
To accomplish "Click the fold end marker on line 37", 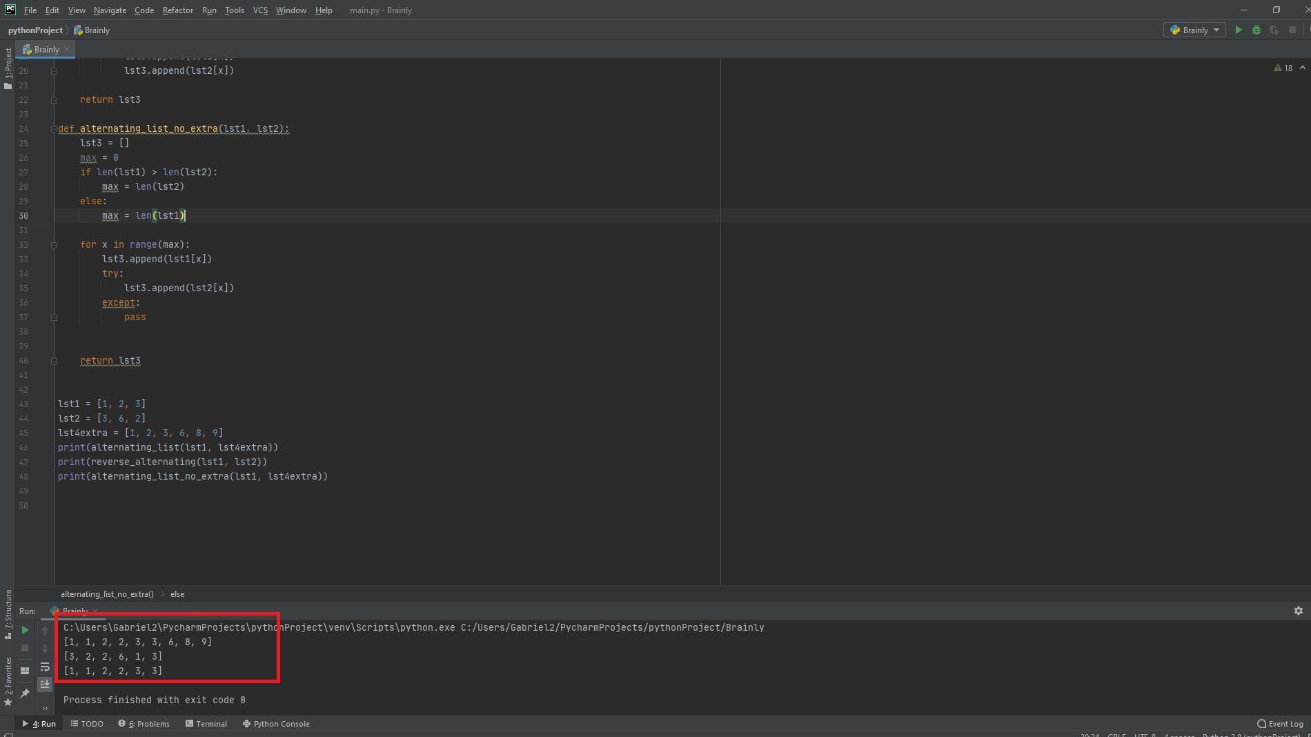I will (54, 317).
